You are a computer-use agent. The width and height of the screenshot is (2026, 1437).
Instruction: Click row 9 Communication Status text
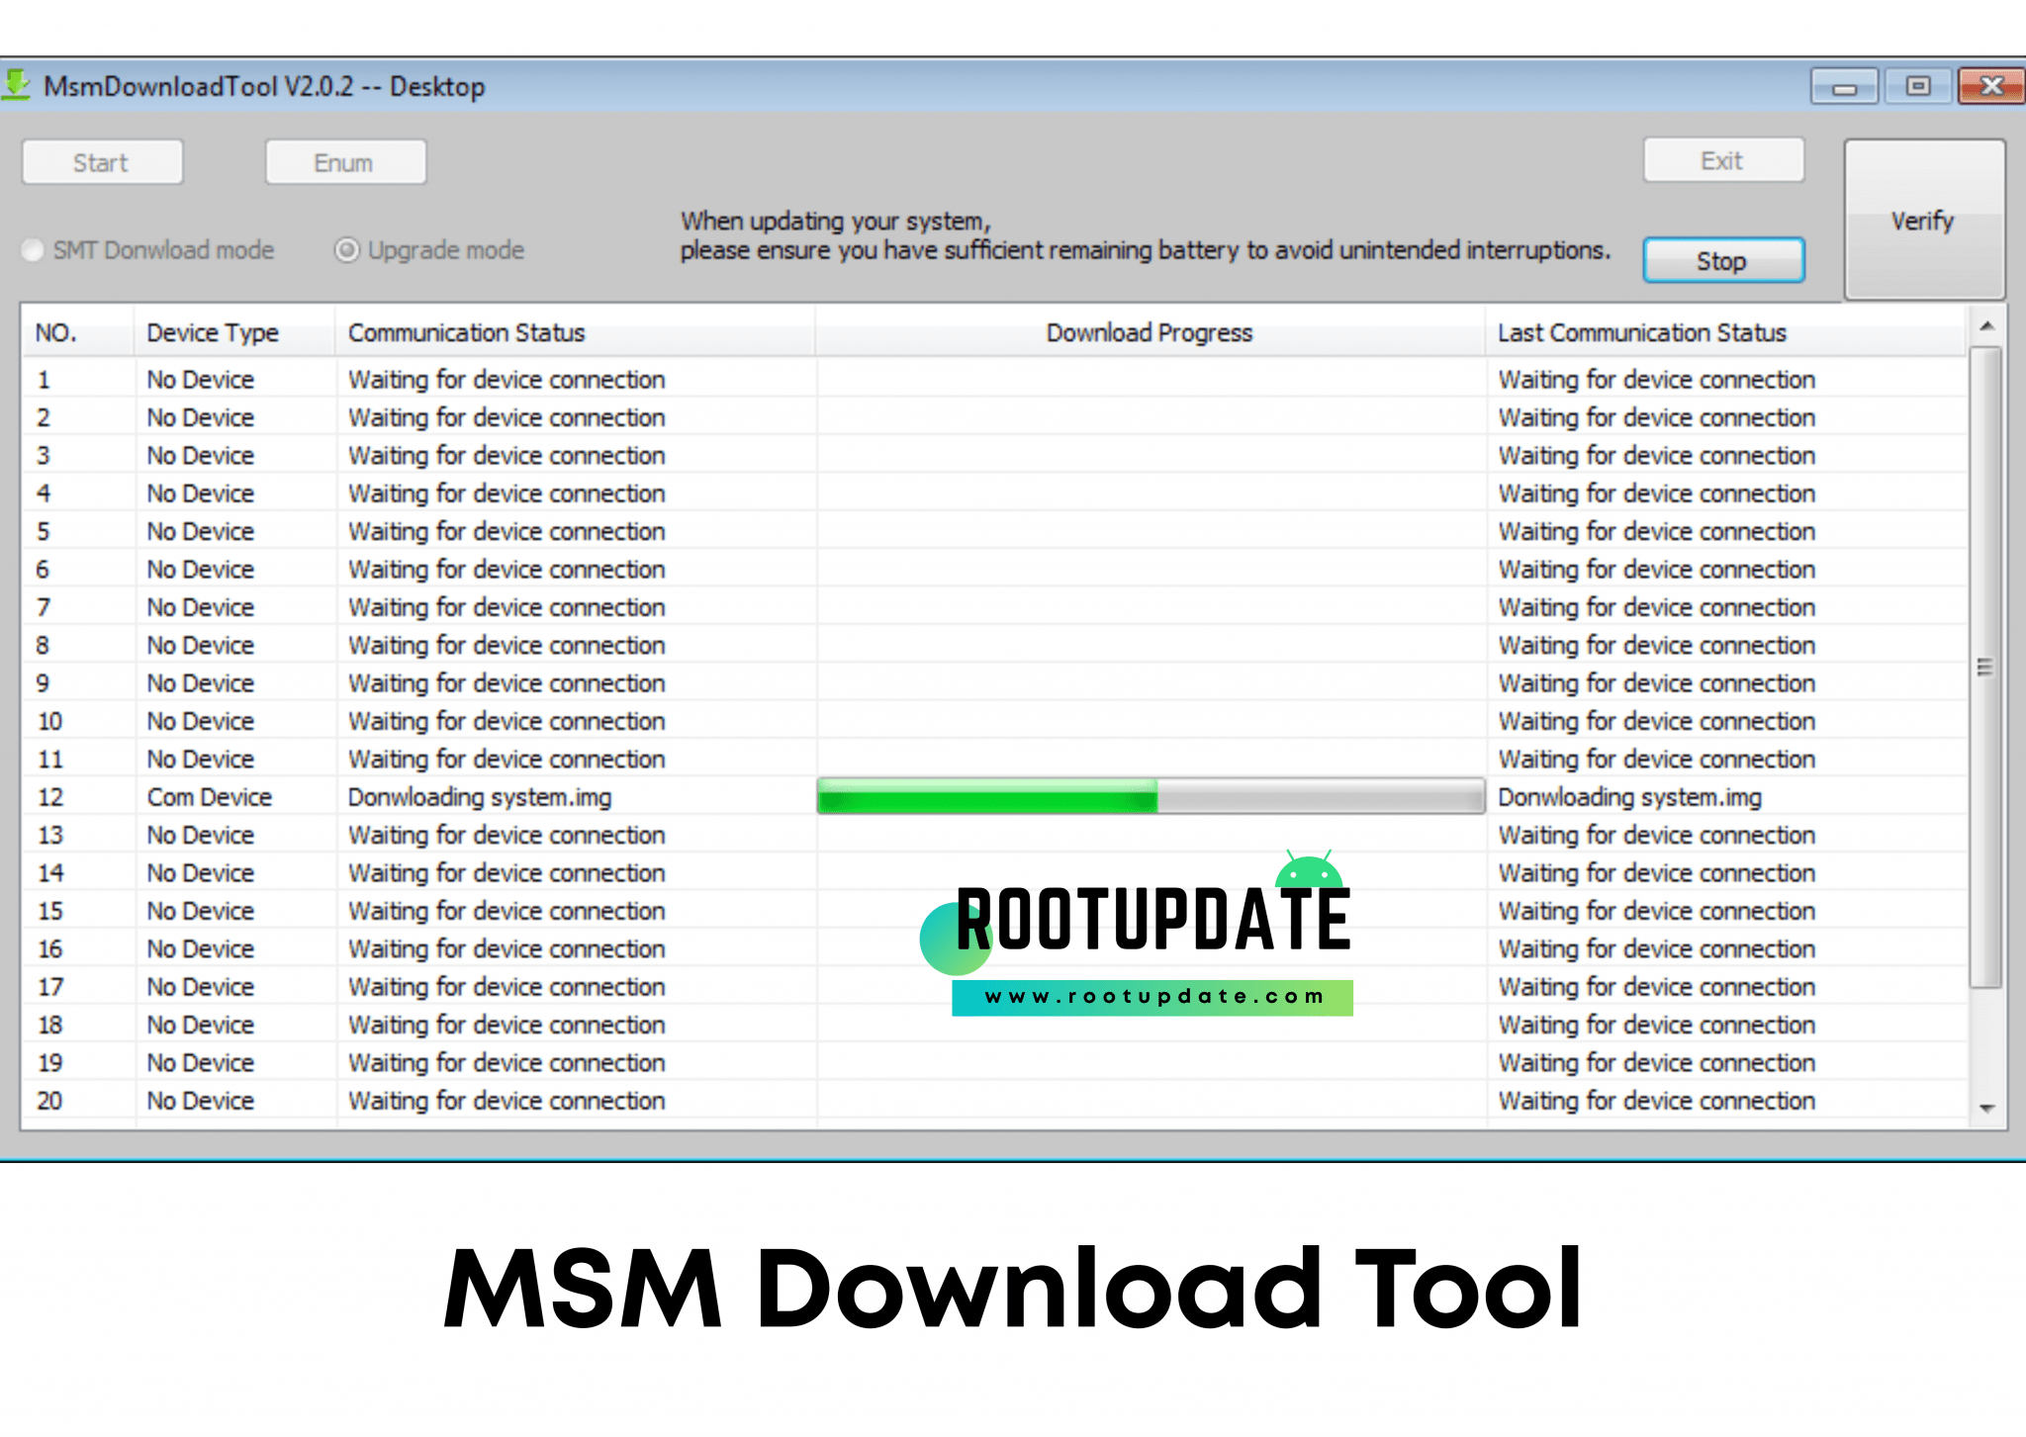[506, 683]
